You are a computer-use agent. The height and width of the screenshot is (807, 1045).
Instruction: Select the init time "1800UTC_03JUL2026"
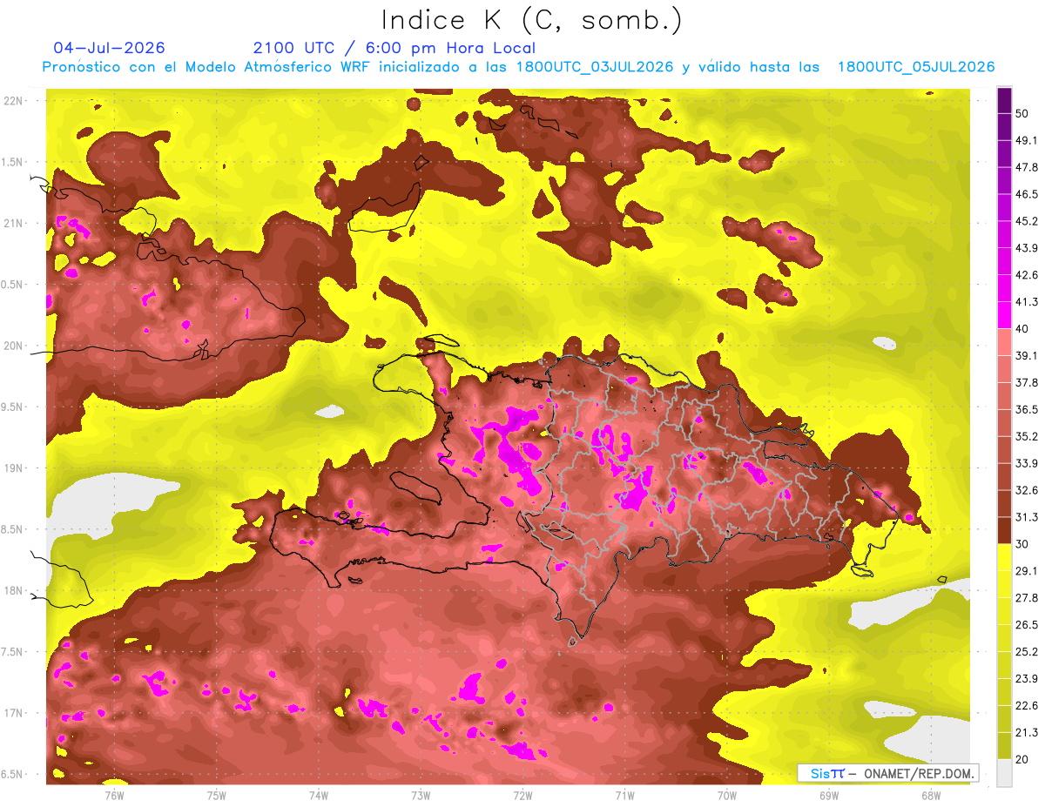594,67
